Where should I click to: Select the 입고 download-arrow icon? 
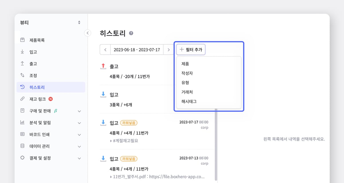[x=23, y=52]
